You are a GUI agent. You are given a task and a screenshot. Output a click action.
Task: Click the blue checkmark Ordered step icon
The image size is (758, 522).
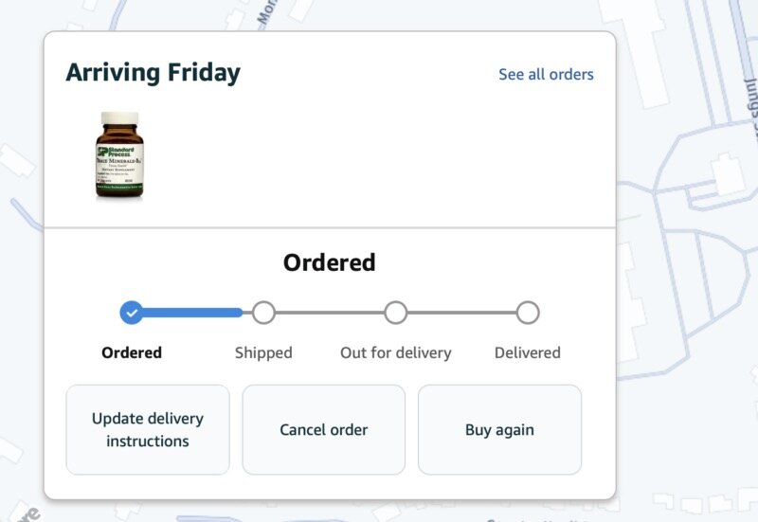pyautogui.click(x=132, y=313)
